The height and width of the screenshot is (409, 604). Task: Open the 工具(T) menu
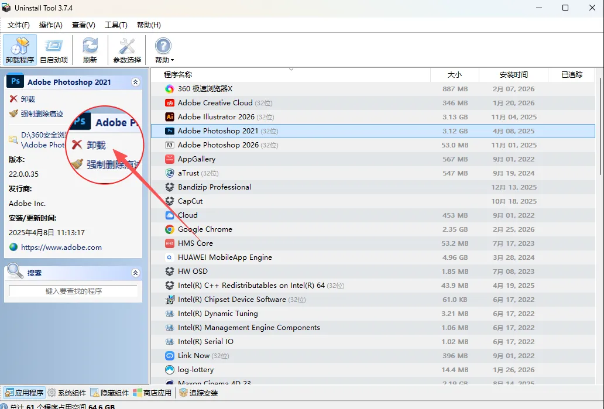(116, 25)
